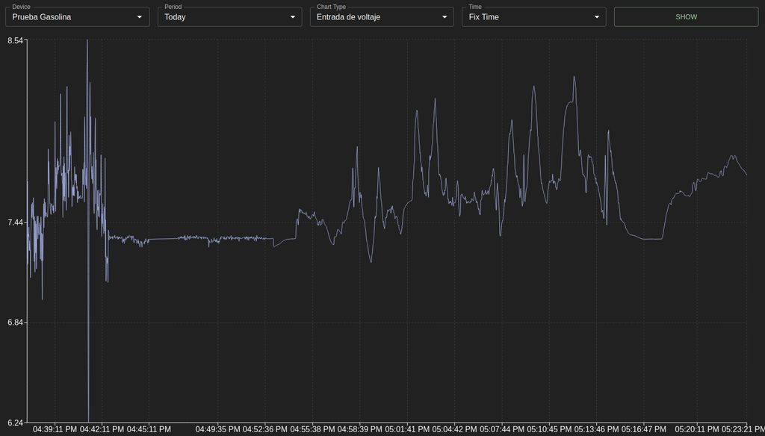Image resolution: width=765 pixels, height=436 pixels.
Task: Select the 05:16:47 PM time label
Action: 644,430
